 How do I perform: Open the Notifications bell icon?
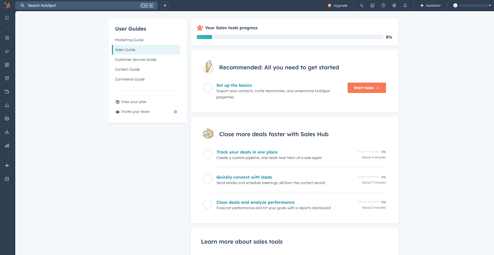coord(405,6)
